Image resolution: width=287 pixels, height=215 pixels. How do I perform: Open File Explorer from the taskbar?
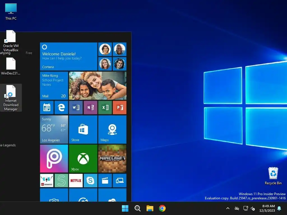point(150,208)
